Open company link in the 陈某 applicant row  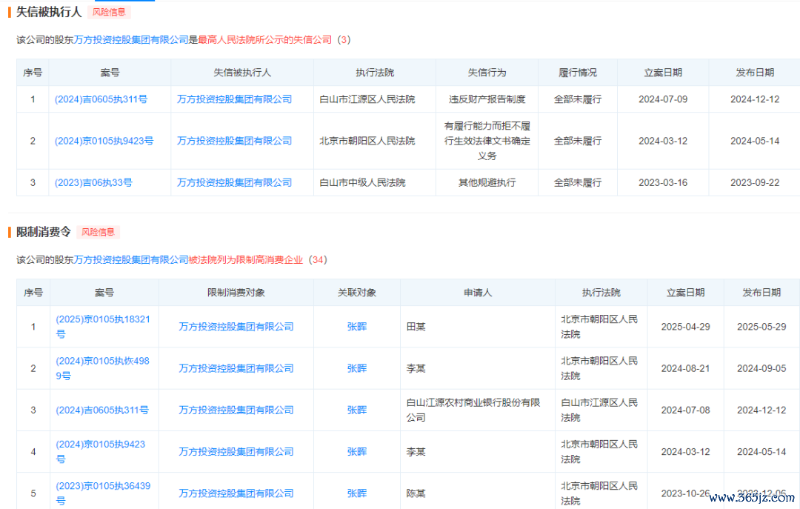[236, 493]
